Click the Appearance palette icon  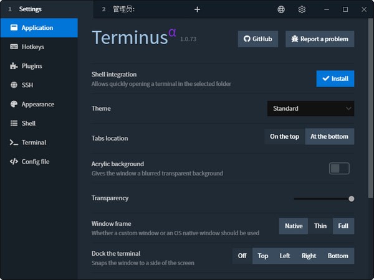tap(14, 105)
